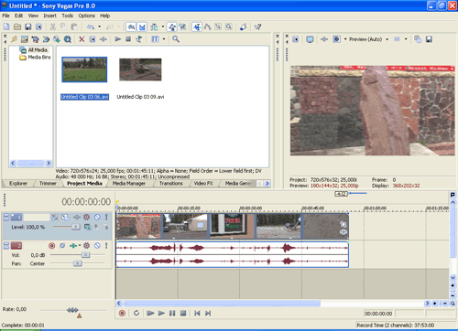Toggle Split Screen View in preview toolbar

coord(336,39)
